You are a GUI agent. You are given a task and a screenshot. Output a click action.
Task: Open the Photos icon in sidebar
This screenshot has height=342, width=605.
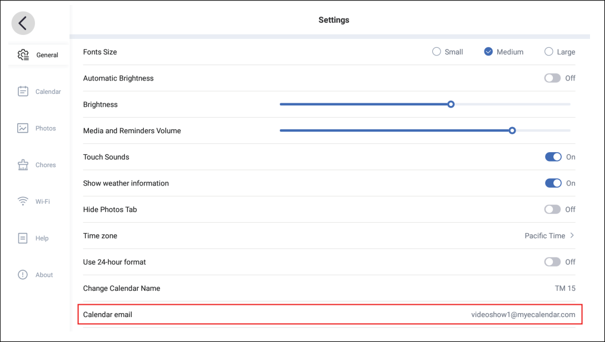coord(23,128)
